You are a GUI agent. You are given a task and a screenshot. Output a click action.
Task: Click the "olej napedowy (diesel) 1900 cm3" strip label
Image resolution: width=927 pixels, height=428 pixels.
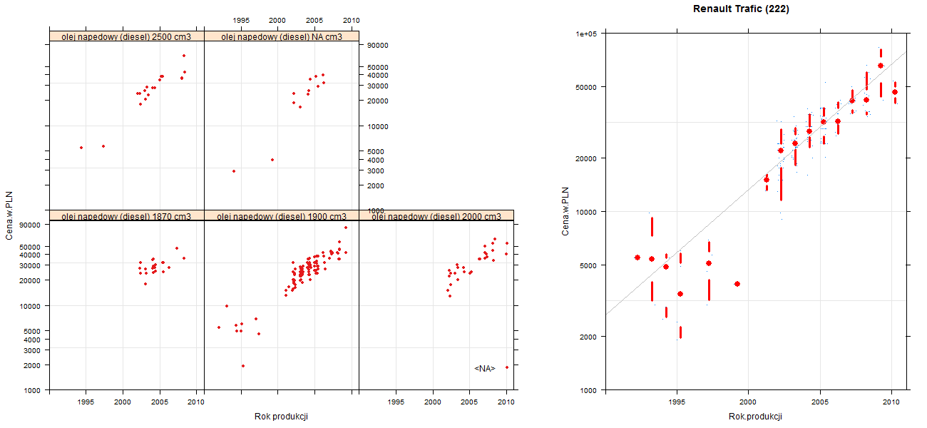coord(282,216)
